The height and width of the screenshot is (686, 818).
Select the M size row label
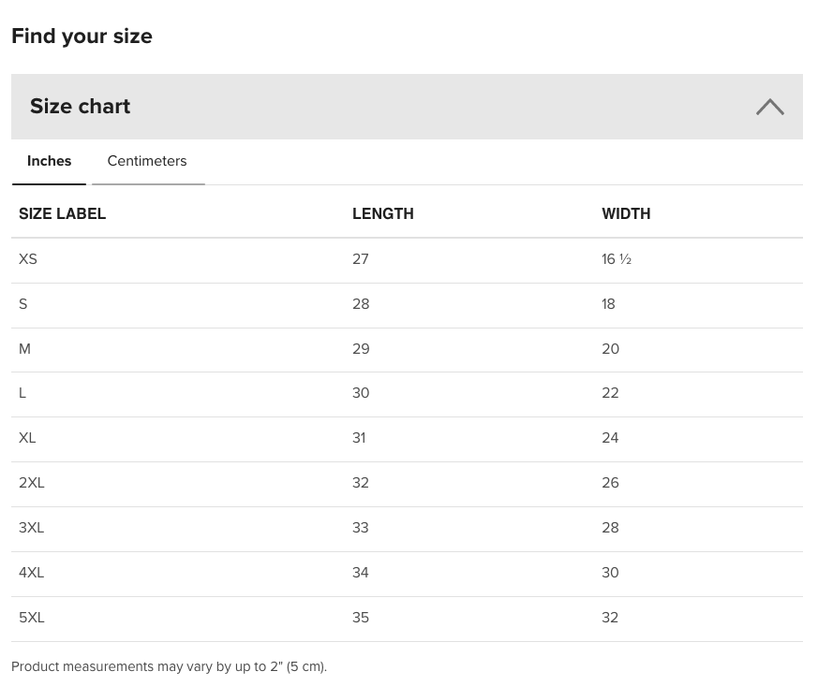click(x=24, y=348)
